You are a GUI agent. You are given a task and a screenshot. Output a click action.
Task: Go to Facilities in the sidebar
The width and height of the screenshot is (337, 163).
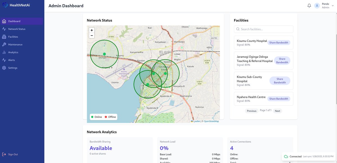click(22, 37)
